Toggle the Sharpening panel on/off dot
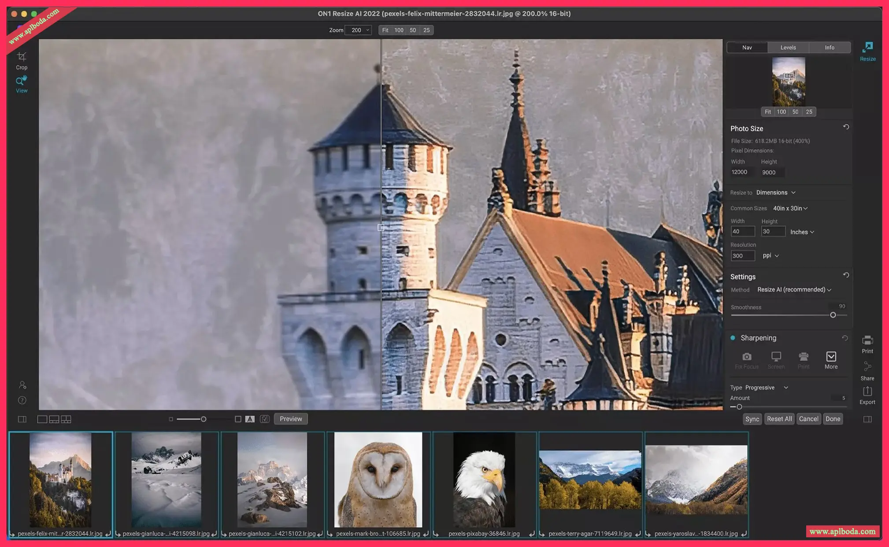Viewport: 889px width, 547px height. [733, 338]
